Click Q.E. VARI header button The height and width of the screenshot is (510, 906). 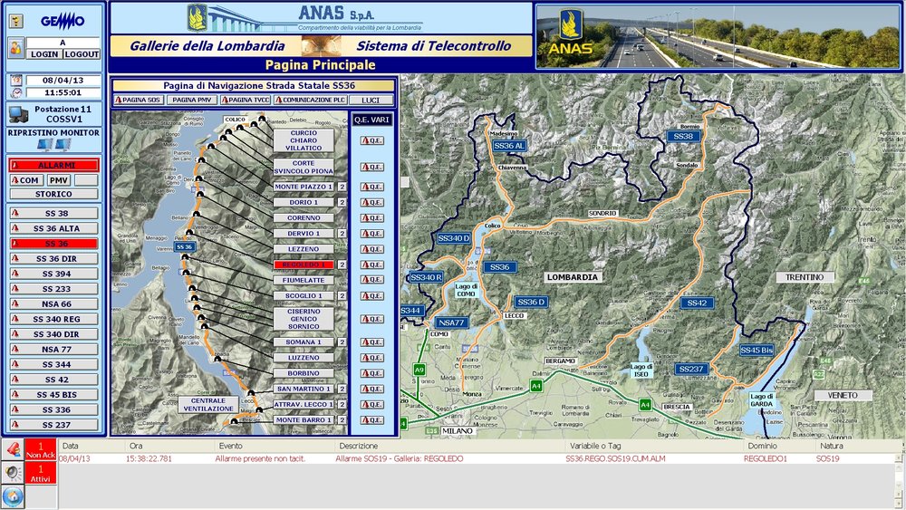pyautogui.click(x=372, y=120)
